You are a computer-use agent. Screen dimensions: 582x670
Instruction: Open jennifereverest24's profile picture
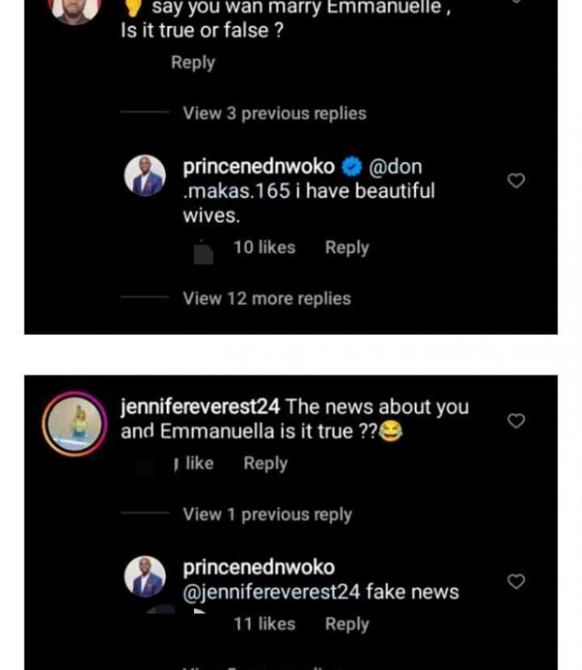[70, 421]
